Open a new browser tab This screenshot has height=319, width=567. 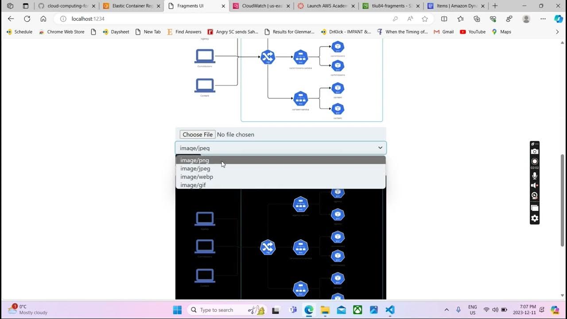pos(495,6)
